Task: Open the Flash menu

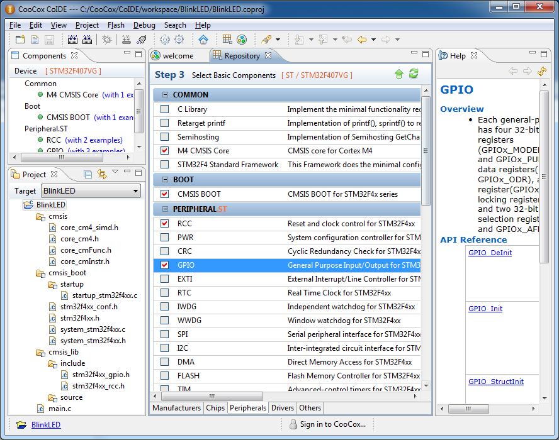Action: point(116,25)
